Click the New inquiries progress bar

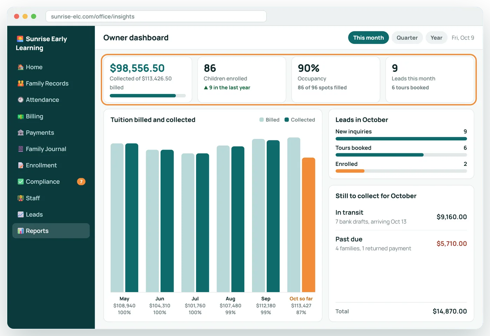coord(401,139)
